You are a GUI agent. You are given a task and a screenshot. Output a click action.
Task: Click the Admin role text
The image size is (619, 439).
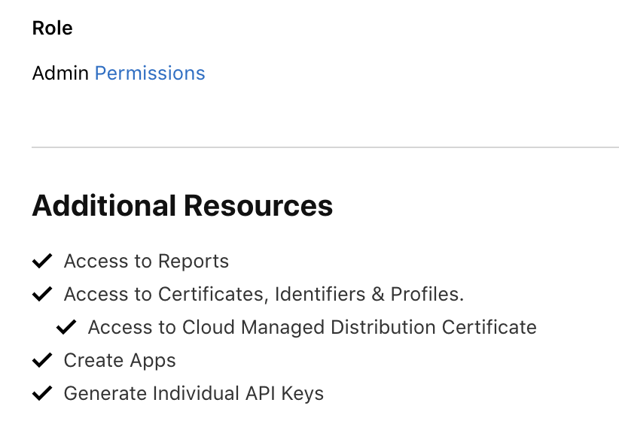[60, 74]
